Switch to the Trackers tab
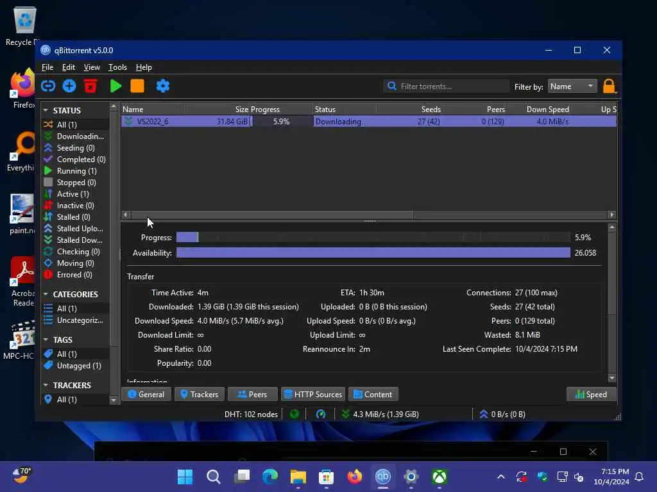This screenshot has width=657, height=492. (200, 395)
